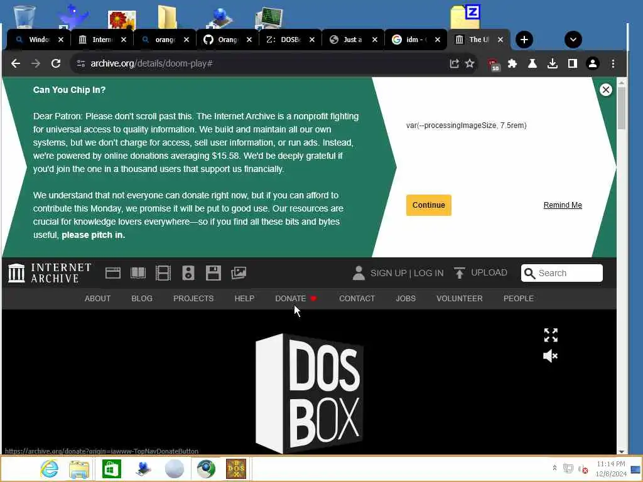This screenshot has width=643, height=482.
Task: Click the tray volume icon
Action: pyautogui.click(x=583, y=469)
